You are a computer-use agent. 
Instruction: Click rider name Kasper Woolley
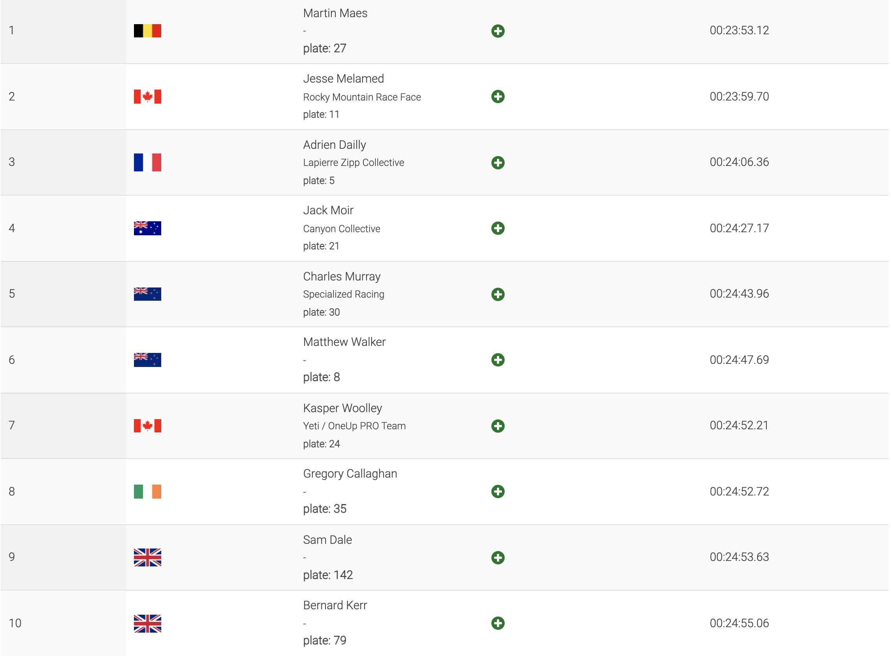coord(342,408)
